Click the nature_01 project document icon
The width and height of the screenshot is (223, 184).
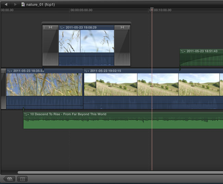tap(23, 4)
